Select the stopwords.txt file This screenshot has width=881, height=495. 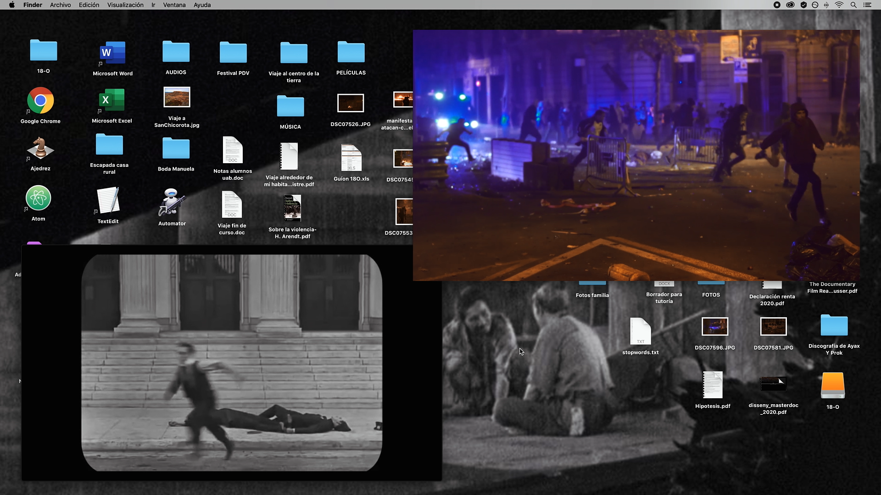point(641,331)
